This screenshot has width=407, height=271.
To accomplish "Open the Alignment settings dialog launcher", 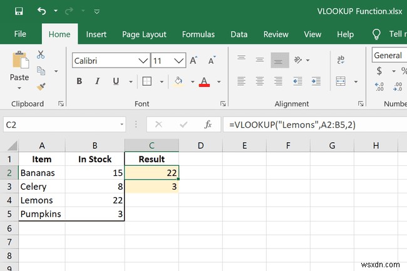I will pyautogui.click(x=361, y=104).
